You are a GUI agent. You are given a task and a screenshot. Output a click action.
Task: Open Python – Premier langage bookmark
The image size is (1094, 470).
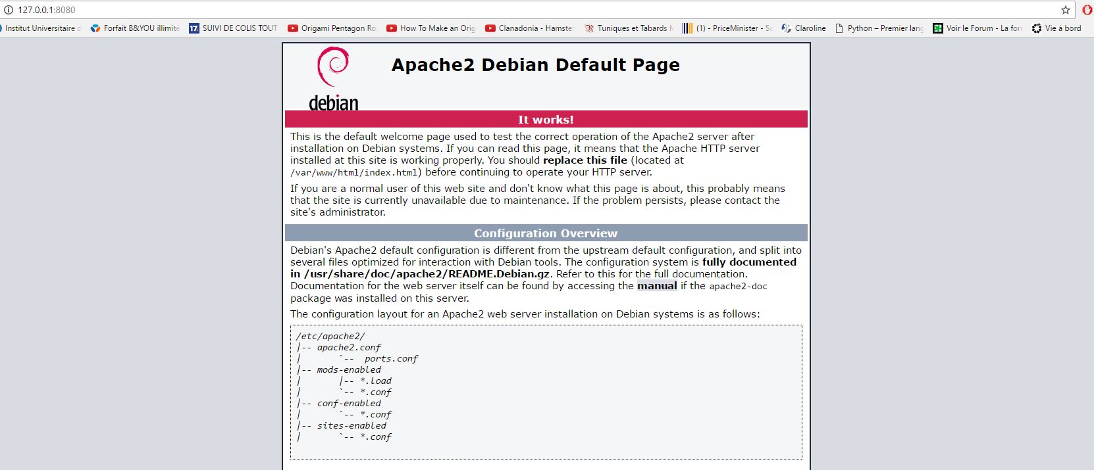[879, 28]
